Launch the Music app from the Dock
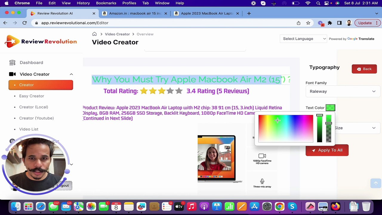The width and height of the screenshot is (382, 215). (192, 206)
